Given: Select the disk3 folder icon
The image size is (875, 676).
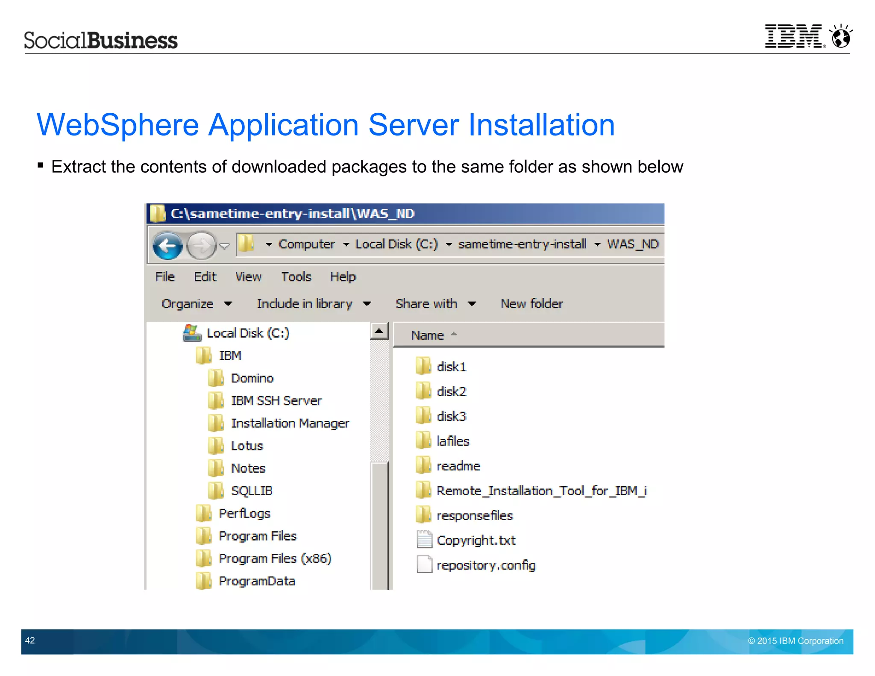Looking at the screenshot, I should tap(423, 416).
